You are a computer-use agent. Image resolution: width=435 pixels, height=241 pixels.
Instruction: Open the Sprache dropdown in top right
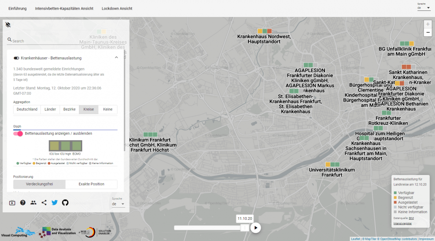423,8
